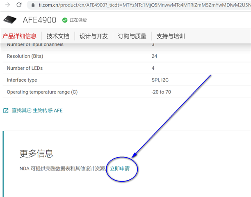Reload the page with the refresh icon
The image size is (251, 197).
click(x=19, y=5)
